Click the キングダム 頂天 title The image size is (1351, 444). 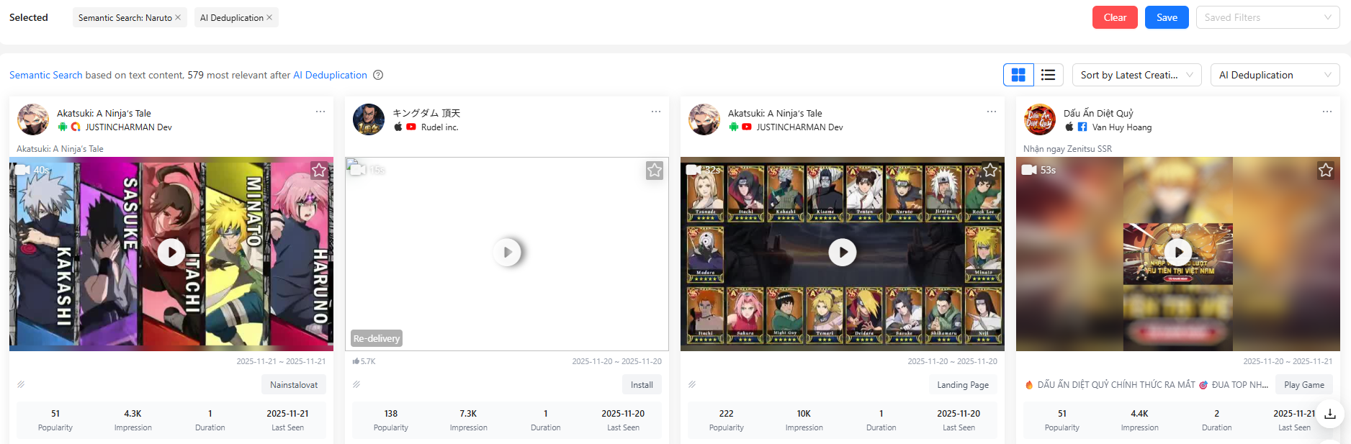pyautogui.click(x=426, y=113)
